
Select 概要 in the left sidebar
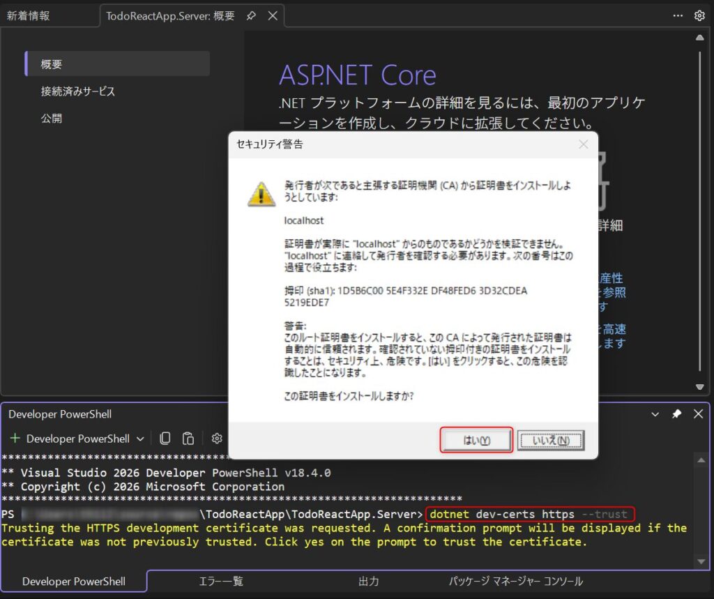tap(52, 64)
